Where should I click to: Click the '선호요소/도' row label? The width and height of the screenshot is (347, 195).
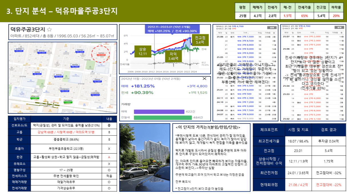click(19, 125)
